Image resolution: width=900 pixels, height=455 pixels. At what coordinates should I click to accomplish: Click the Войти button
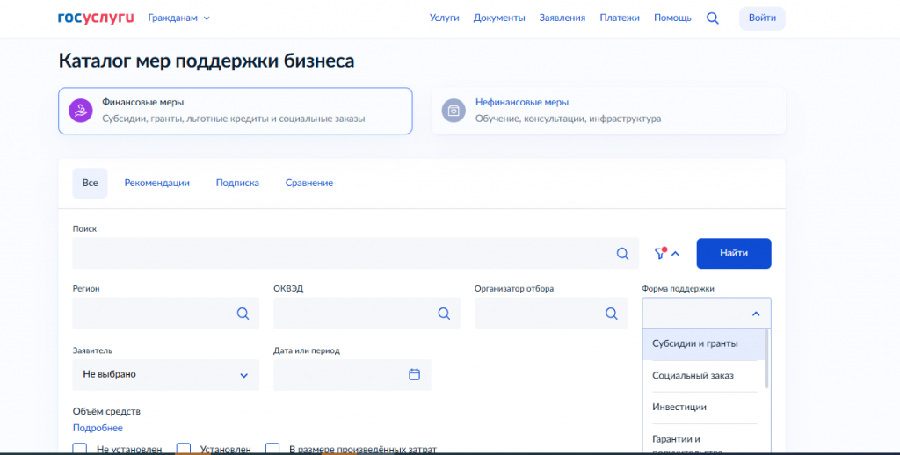pyautogui.click(x=762, y=18)
